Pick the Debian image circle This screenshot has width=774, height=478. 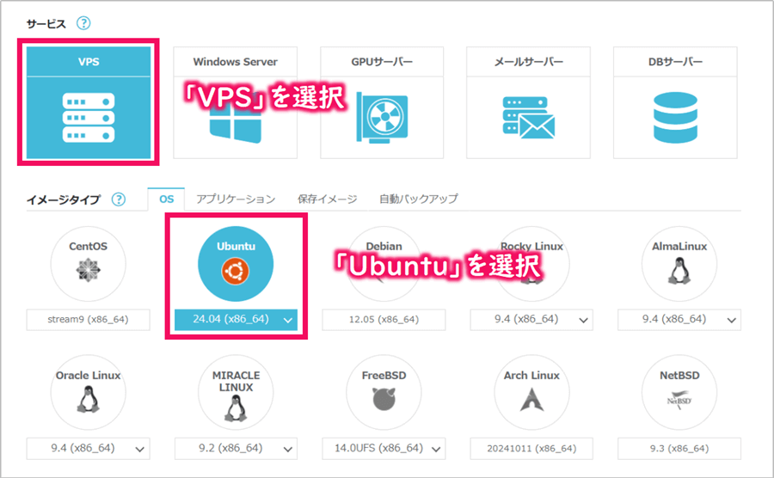[x=384, y=264]
